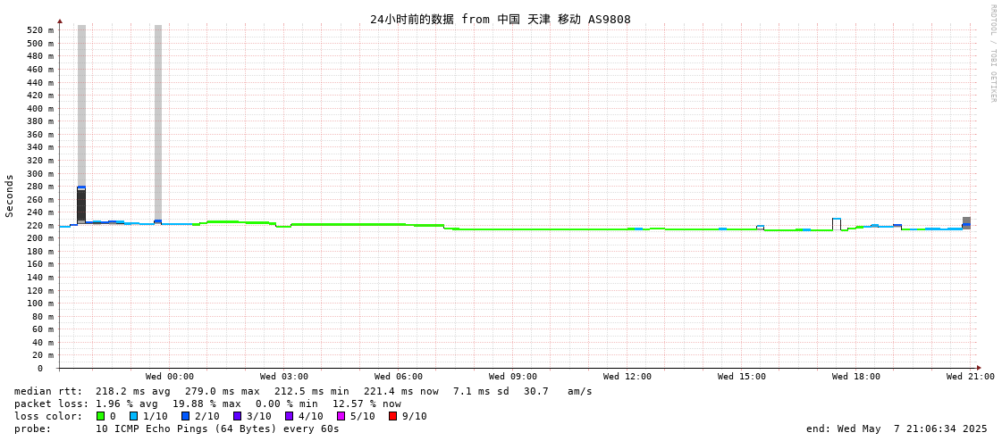Click the 520 m y-axis tick label
This screenshot has height=441, width=1002.
[39, 30]
